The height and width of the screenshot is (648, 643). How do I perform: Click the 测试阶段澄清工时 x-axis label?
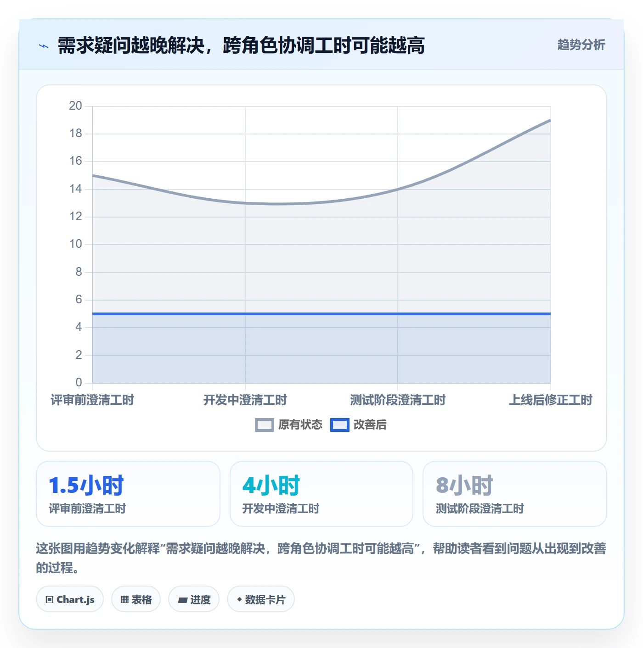pos(398,400)
